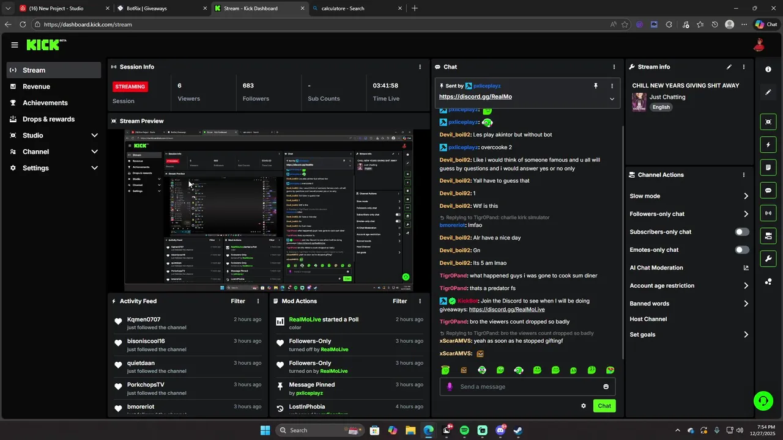Open Set goals options arrow

[x=746, y=335]
